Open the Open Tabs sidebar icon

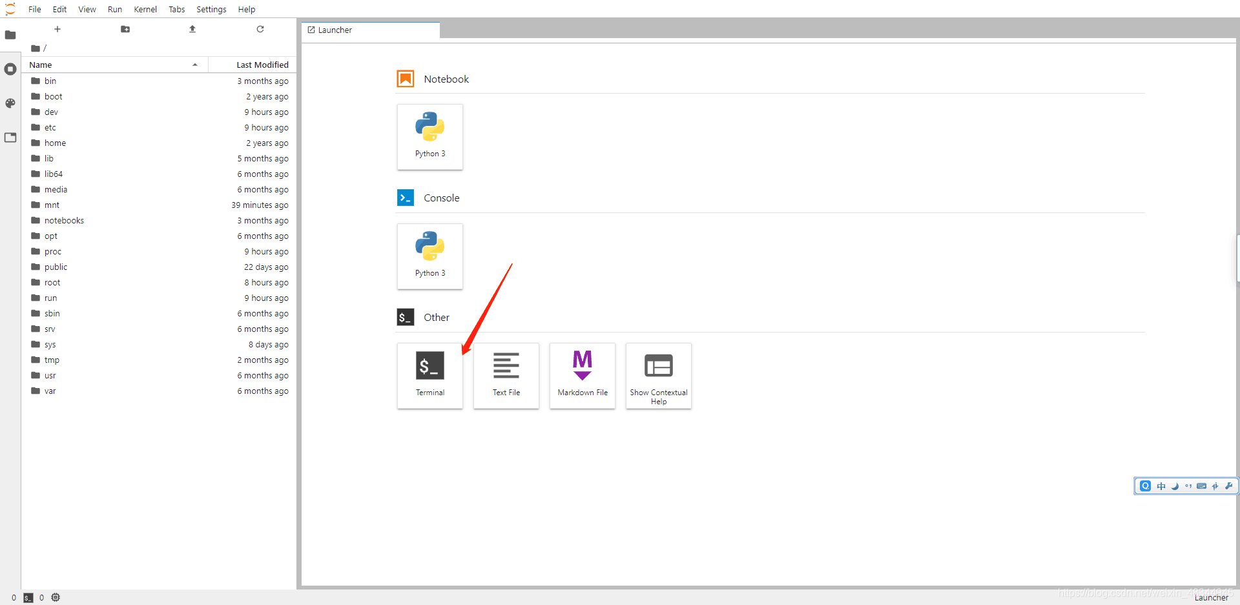10,138
